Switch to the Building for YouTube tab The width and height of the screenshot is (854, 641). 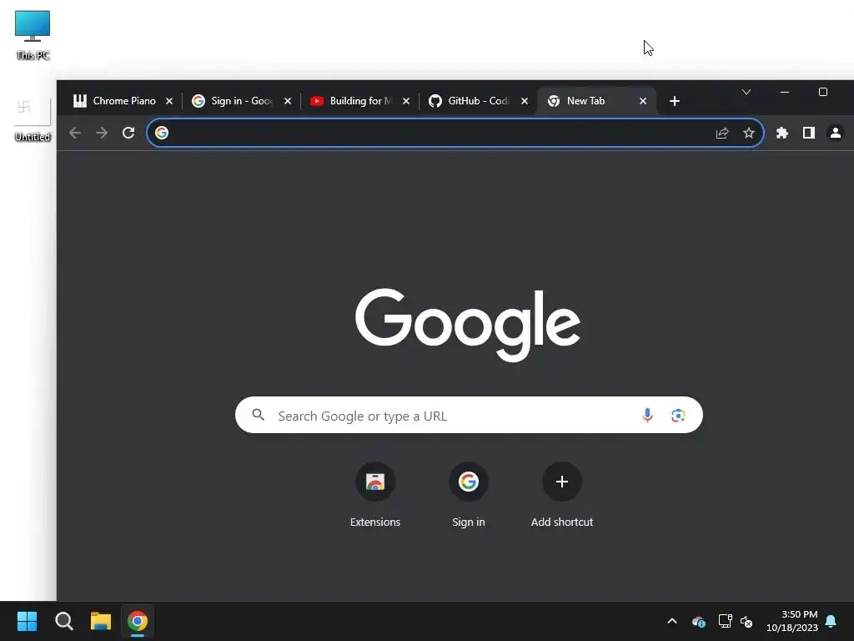[x=360, y=101]
